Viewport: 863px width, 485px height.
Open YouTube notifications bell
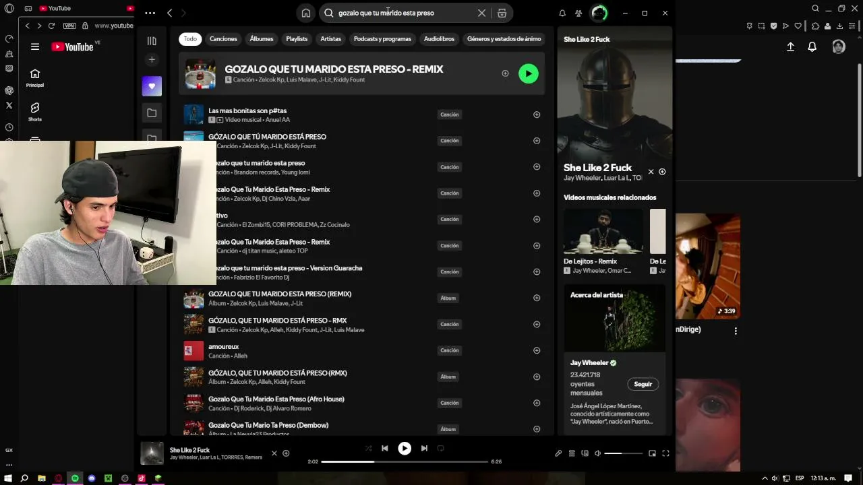coord(812,46)
